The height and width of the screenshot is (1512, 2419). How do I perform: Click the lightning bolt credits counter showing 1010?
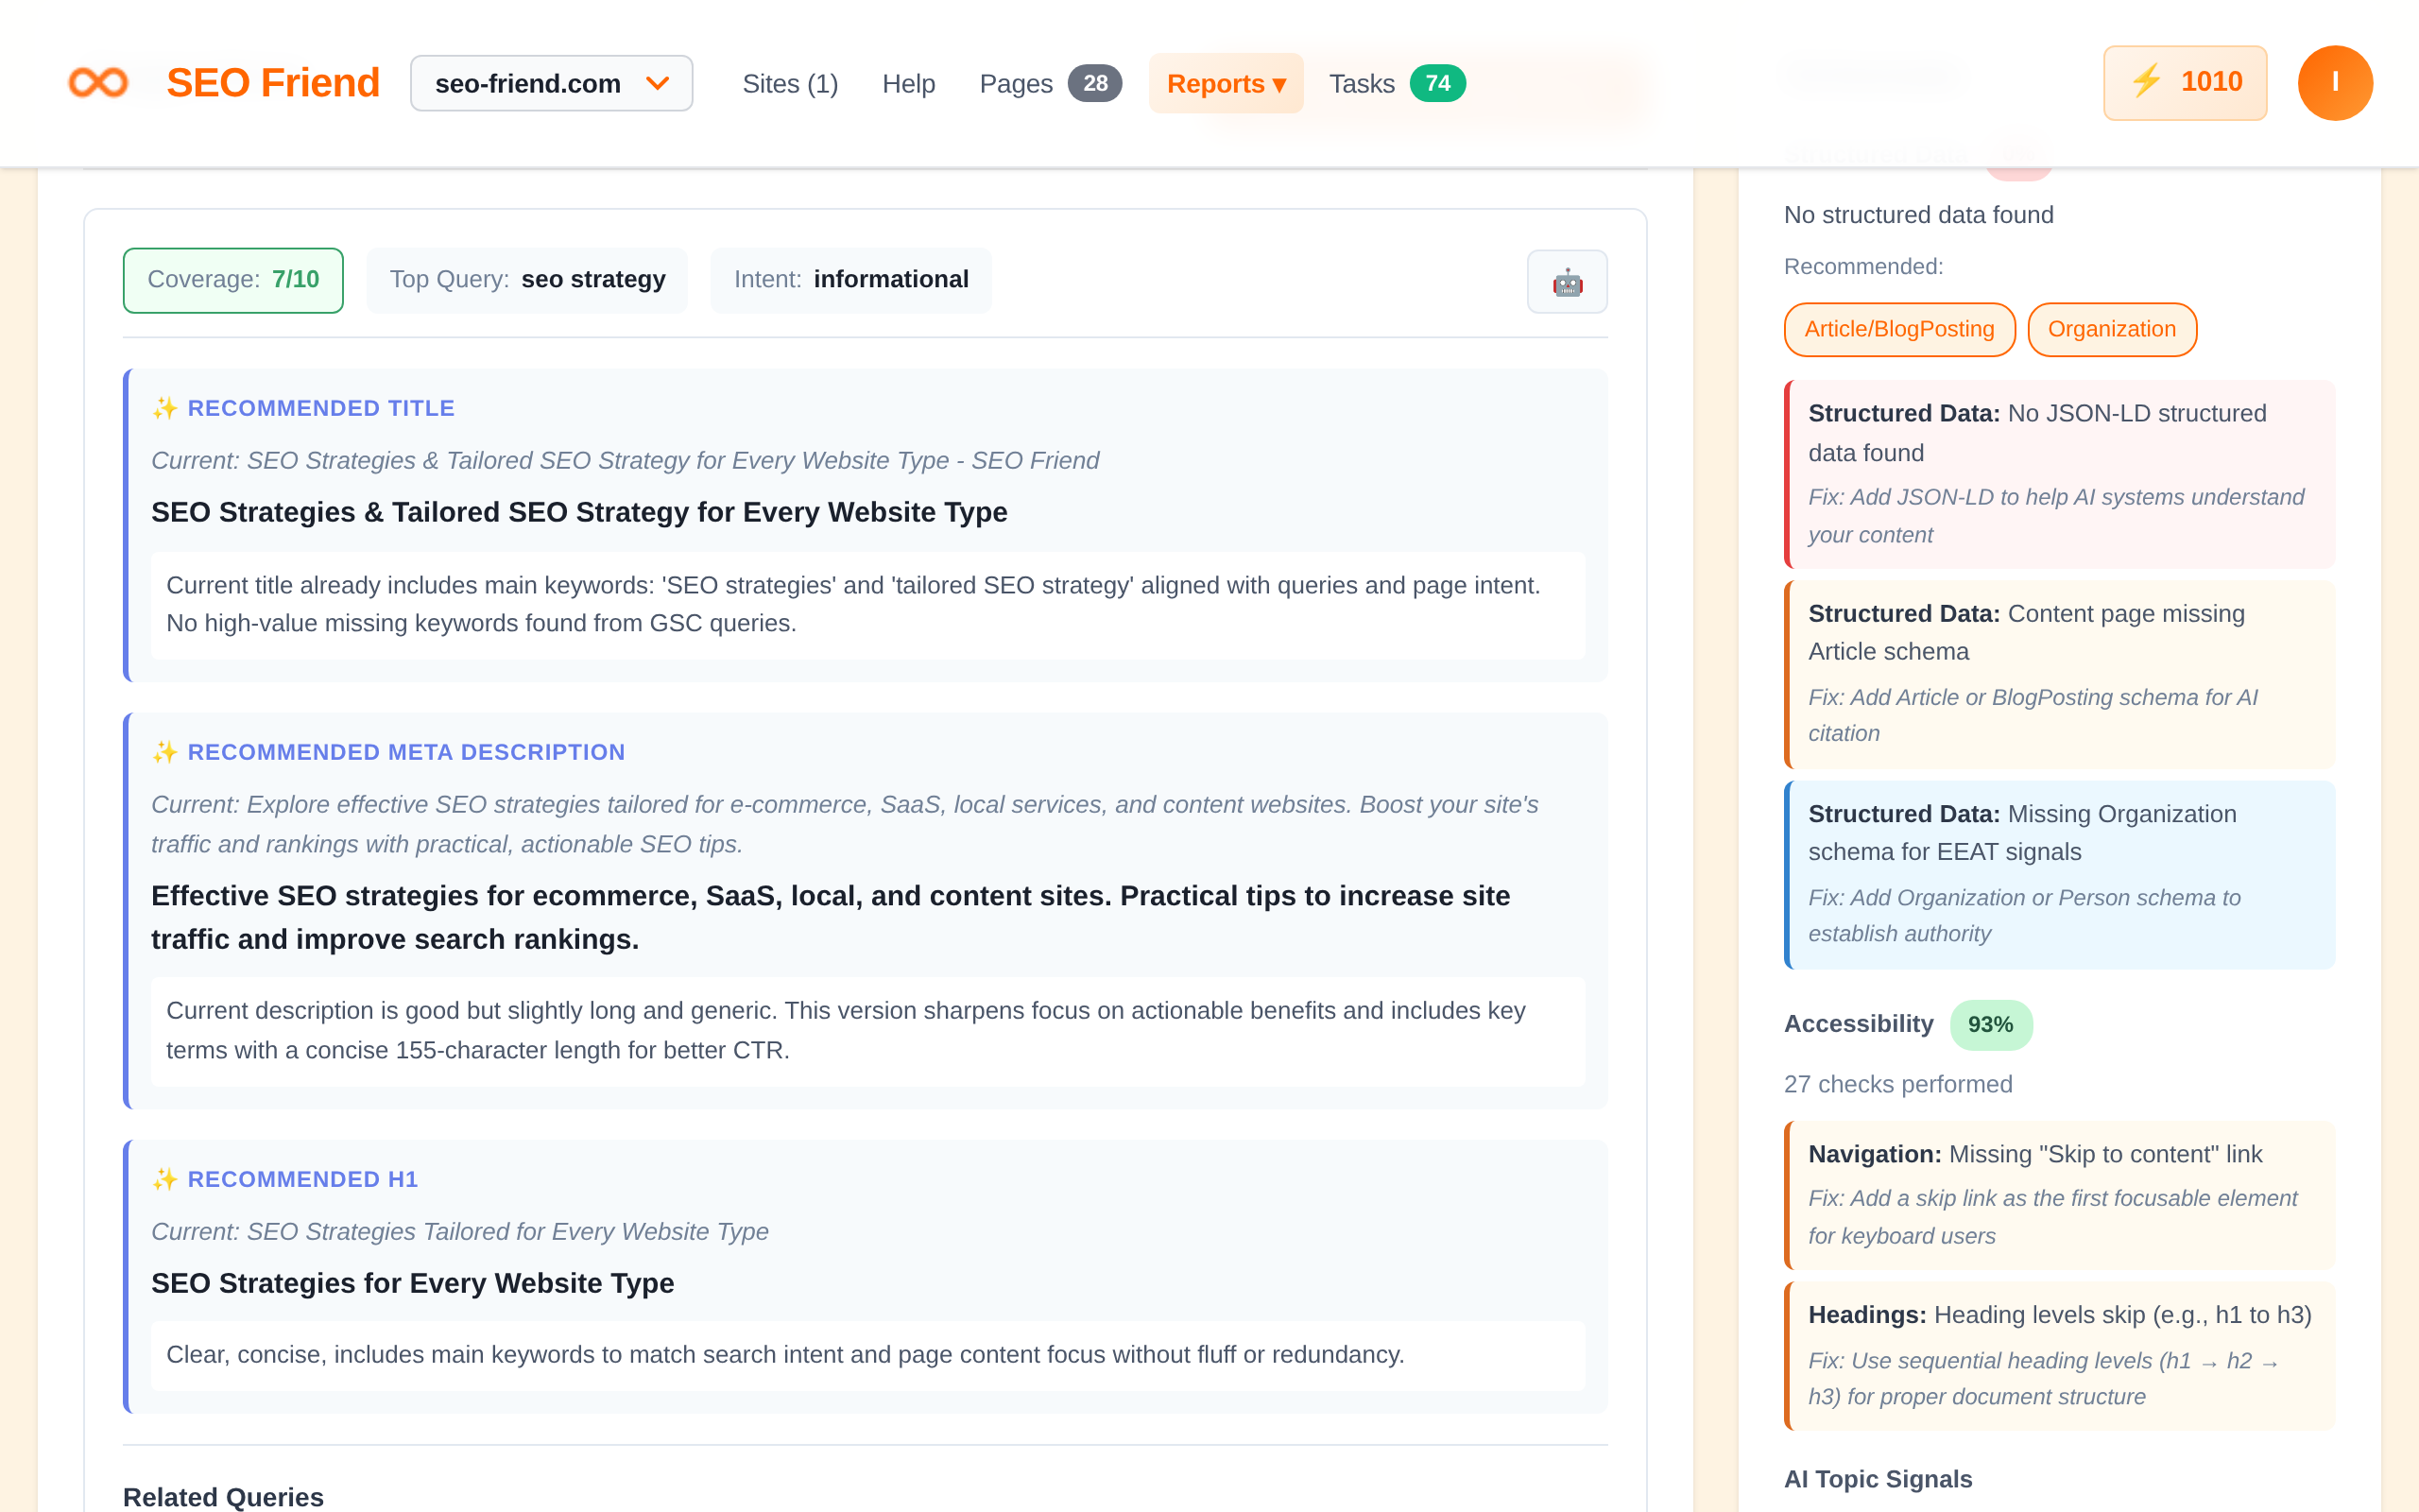pyautogui.click(x=2185, y=82)
